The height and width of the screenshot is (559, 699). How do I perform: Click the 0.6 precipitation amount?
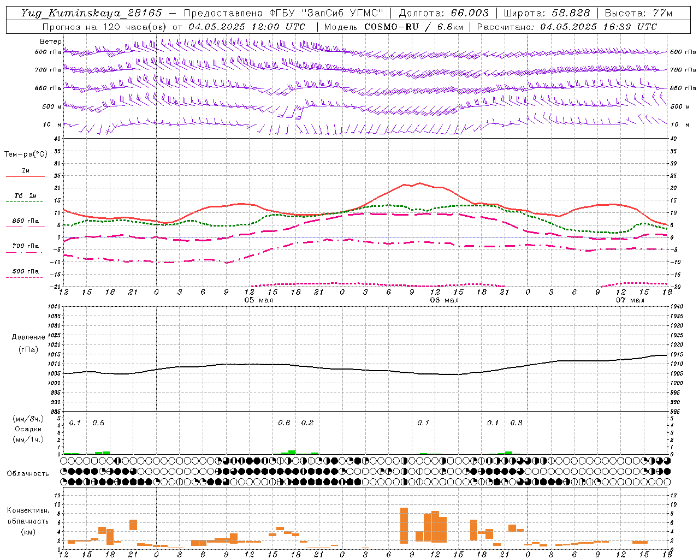pos(284,423)
